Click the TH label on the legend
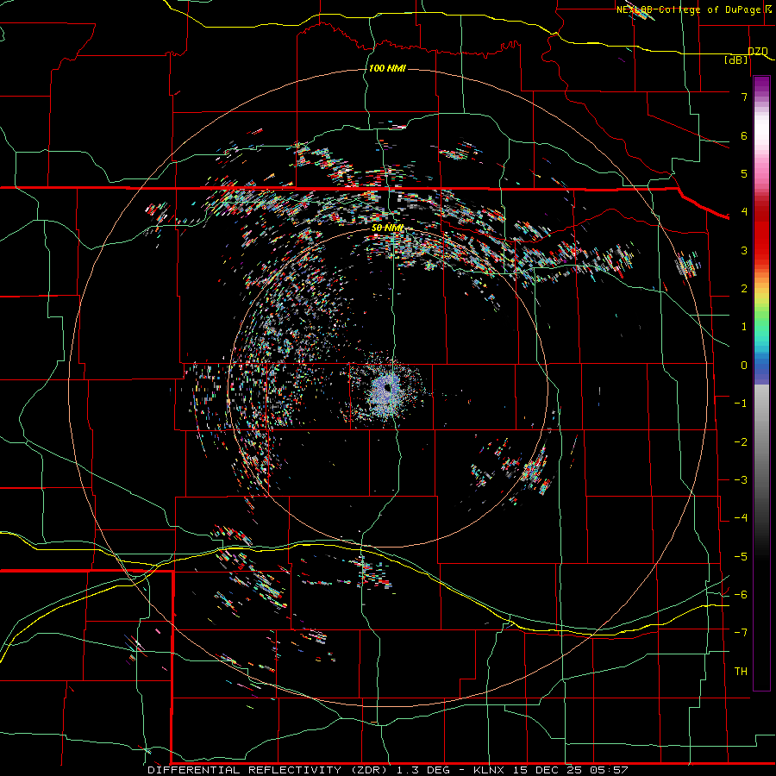Screen dimensions: 776x776 click(741, 672)
